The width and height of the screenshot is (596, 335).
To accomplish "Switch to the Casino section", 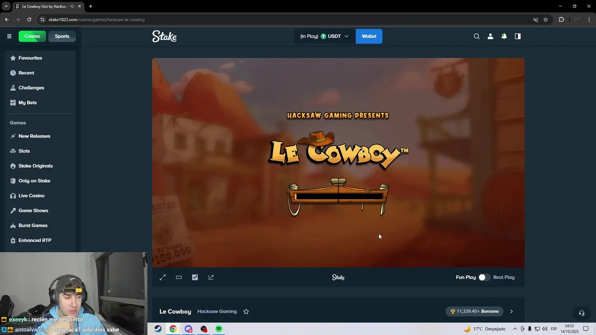I will [x=32, y=36].
